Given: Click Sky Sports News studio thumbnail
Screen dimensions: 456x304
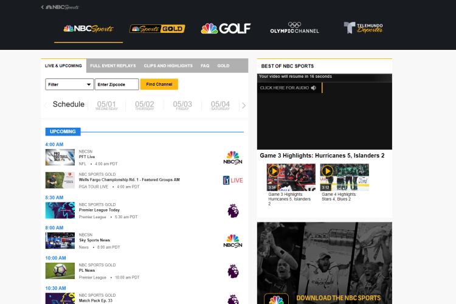Looking at the screenshot, I should click(x=60, y=241).
